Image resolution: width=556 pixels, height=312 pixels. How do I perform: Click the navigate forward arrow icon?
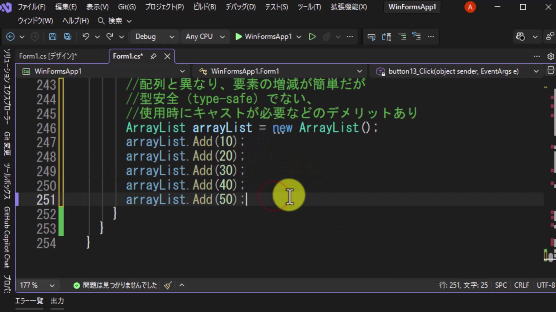pos(34,37)
